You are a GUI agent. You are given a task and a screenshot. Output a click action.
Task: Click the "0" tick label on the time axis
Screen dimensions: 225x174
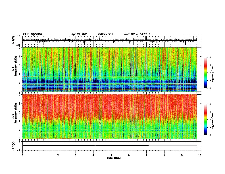22,155
